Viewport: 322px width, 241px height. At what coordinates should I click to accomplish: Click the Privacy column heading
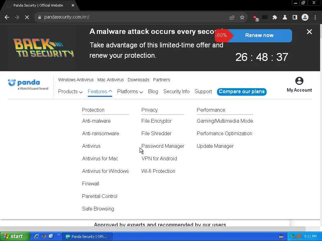point(149,110)
